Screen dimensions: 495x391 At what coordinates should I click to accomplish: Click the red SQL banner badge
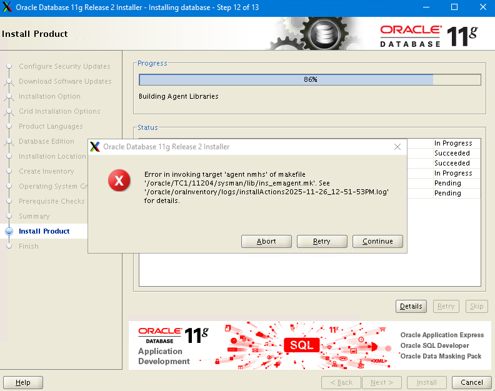[x=301, y=345]
